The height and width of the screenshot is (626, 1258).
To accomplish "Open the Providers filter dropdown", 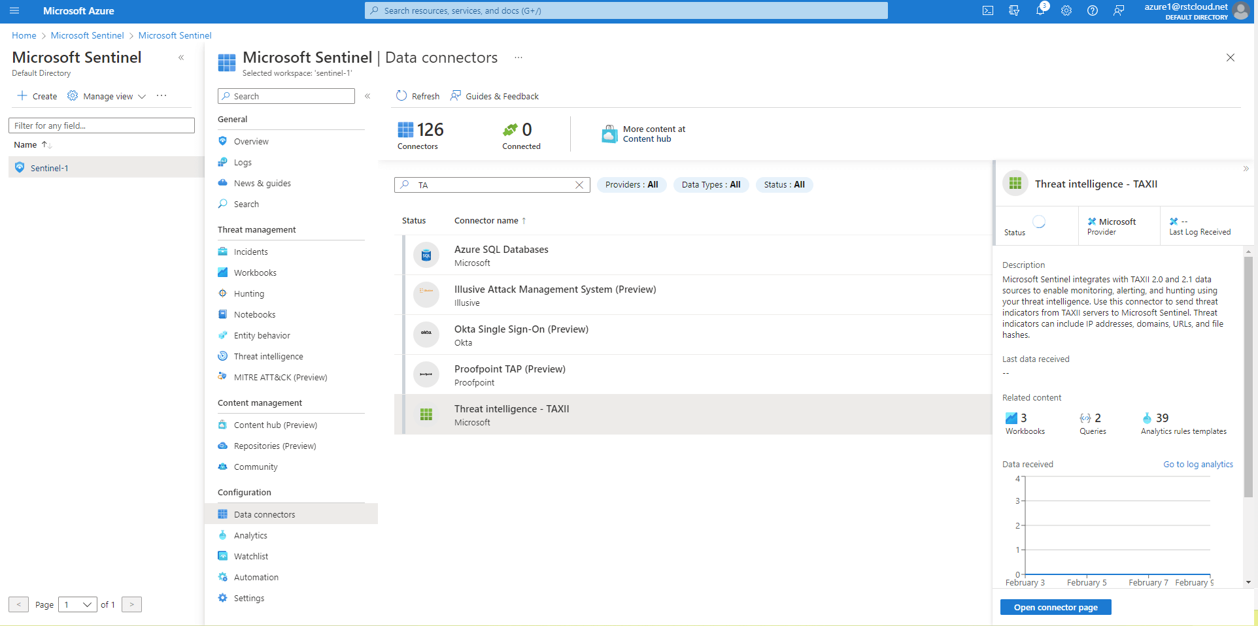I will [631, 184].
